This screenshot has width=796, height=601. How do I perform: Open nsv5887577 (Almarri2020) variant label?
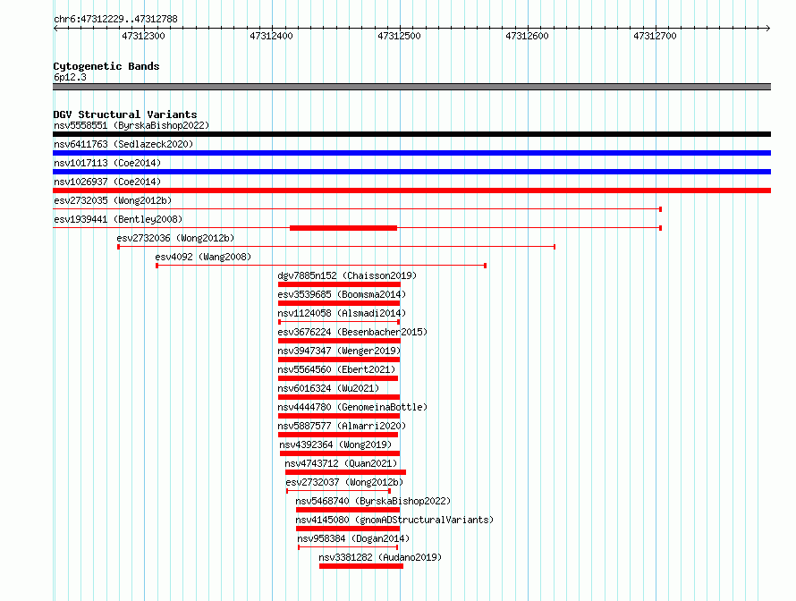342,426
